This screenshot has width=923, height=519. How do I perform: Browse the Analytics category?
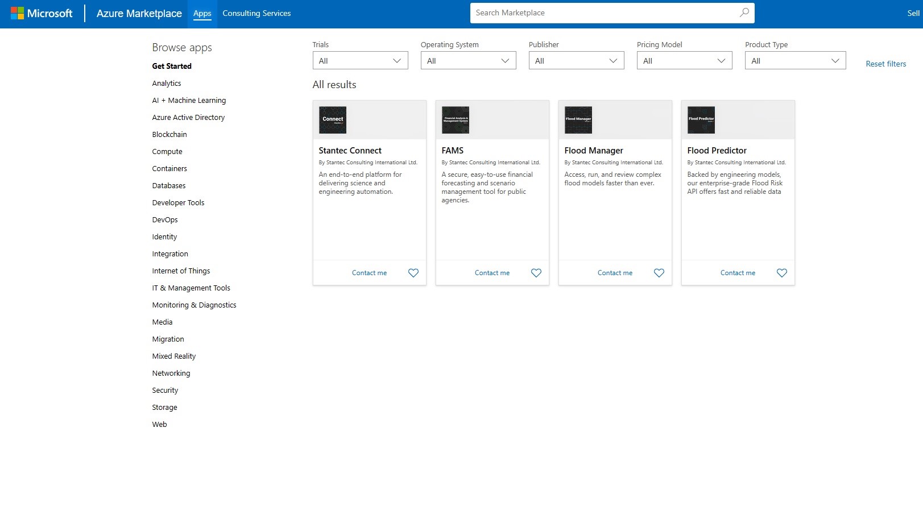[x=167, y=83]
